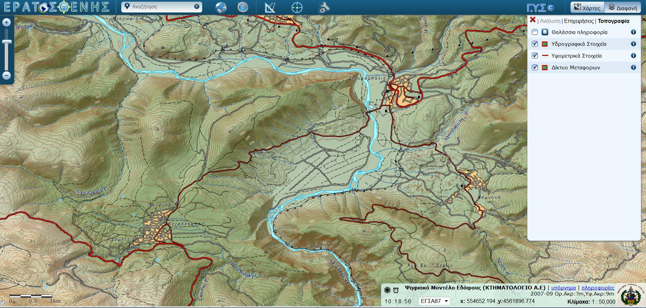The width and height of the screenshot is (646, 308).
Task: Show info for Δίκτυο Μεταφορων layer
Action: 633,67
